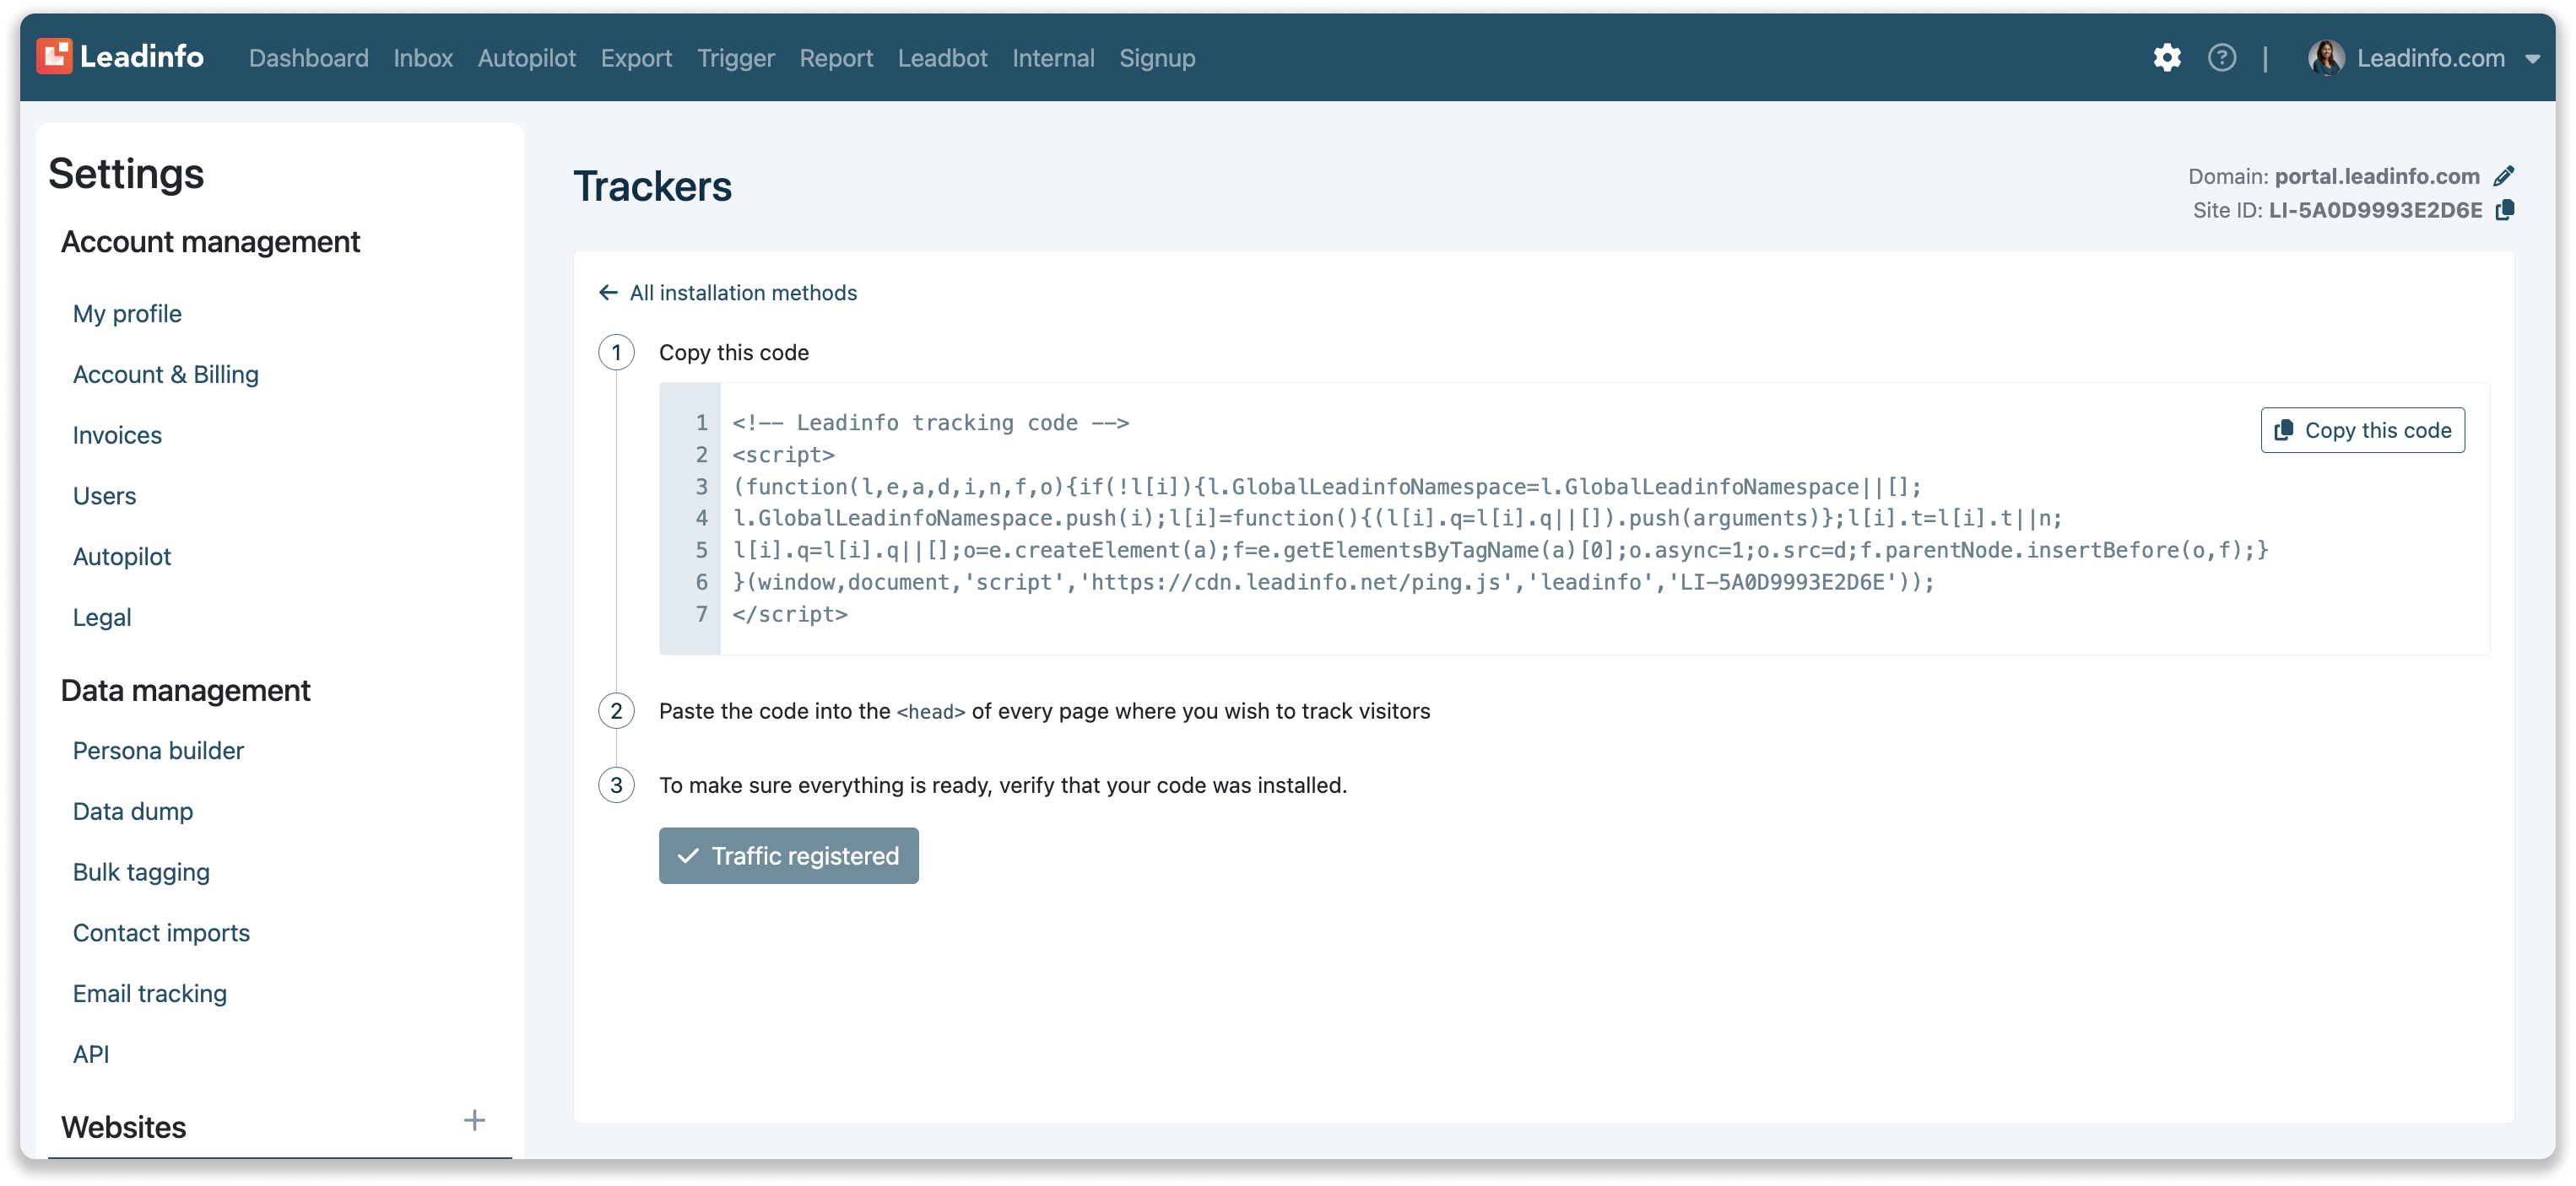2576x1186 pixels.
Task: Go to API settings link
Action: 90,1054
